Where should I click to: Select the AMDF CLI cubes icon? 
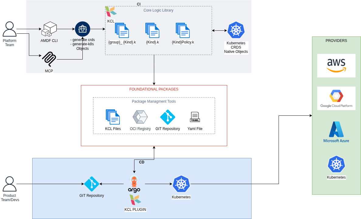pyautogui.click(x=49, y=29)
